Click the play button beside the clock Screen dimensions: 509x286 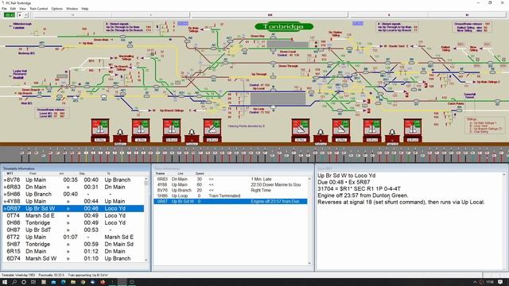pos(20,15)
